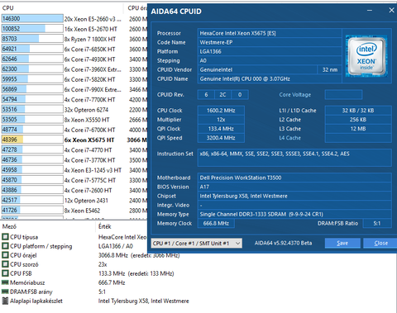
Task: Click the CPU órajel row icon
Action: point(5,255)
